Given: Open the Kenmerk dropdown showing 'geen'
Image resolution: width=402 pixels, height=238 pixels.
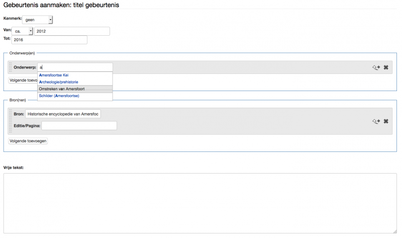Looking at the screenshot, I should (38, 20).
